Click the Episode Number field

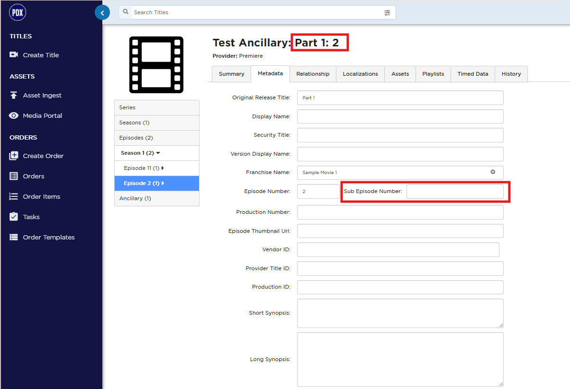pos(318,191)
